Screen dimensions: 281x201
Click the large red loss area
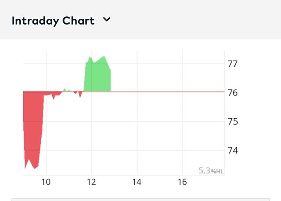click(33, 127)
